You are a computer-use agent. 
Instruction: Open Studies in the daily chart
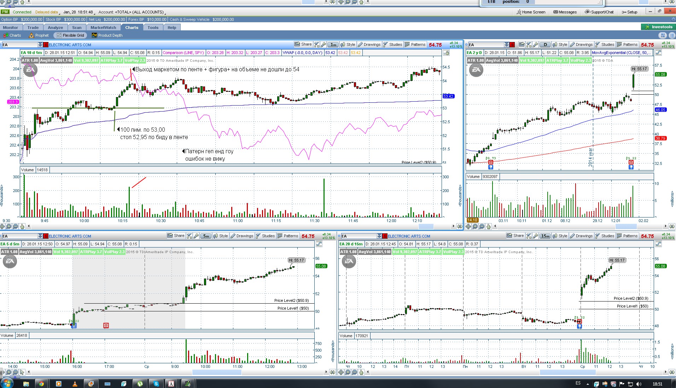pos(605,44)
